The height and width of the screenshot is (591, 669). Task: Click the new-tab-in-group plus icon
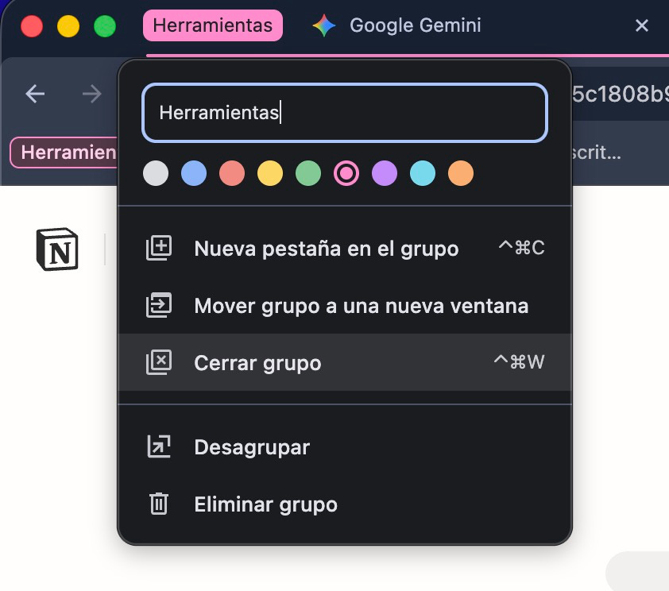pos(159,248)
